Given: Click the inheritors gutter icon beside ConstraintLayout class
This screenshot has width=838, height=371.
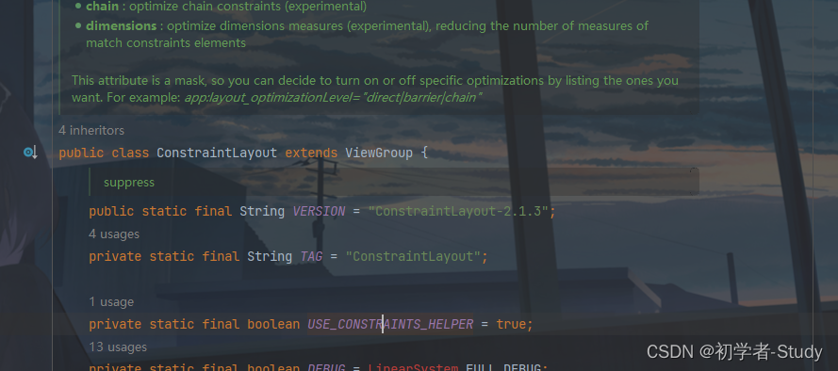Looking at the screenshot, I should click(30, 153).
